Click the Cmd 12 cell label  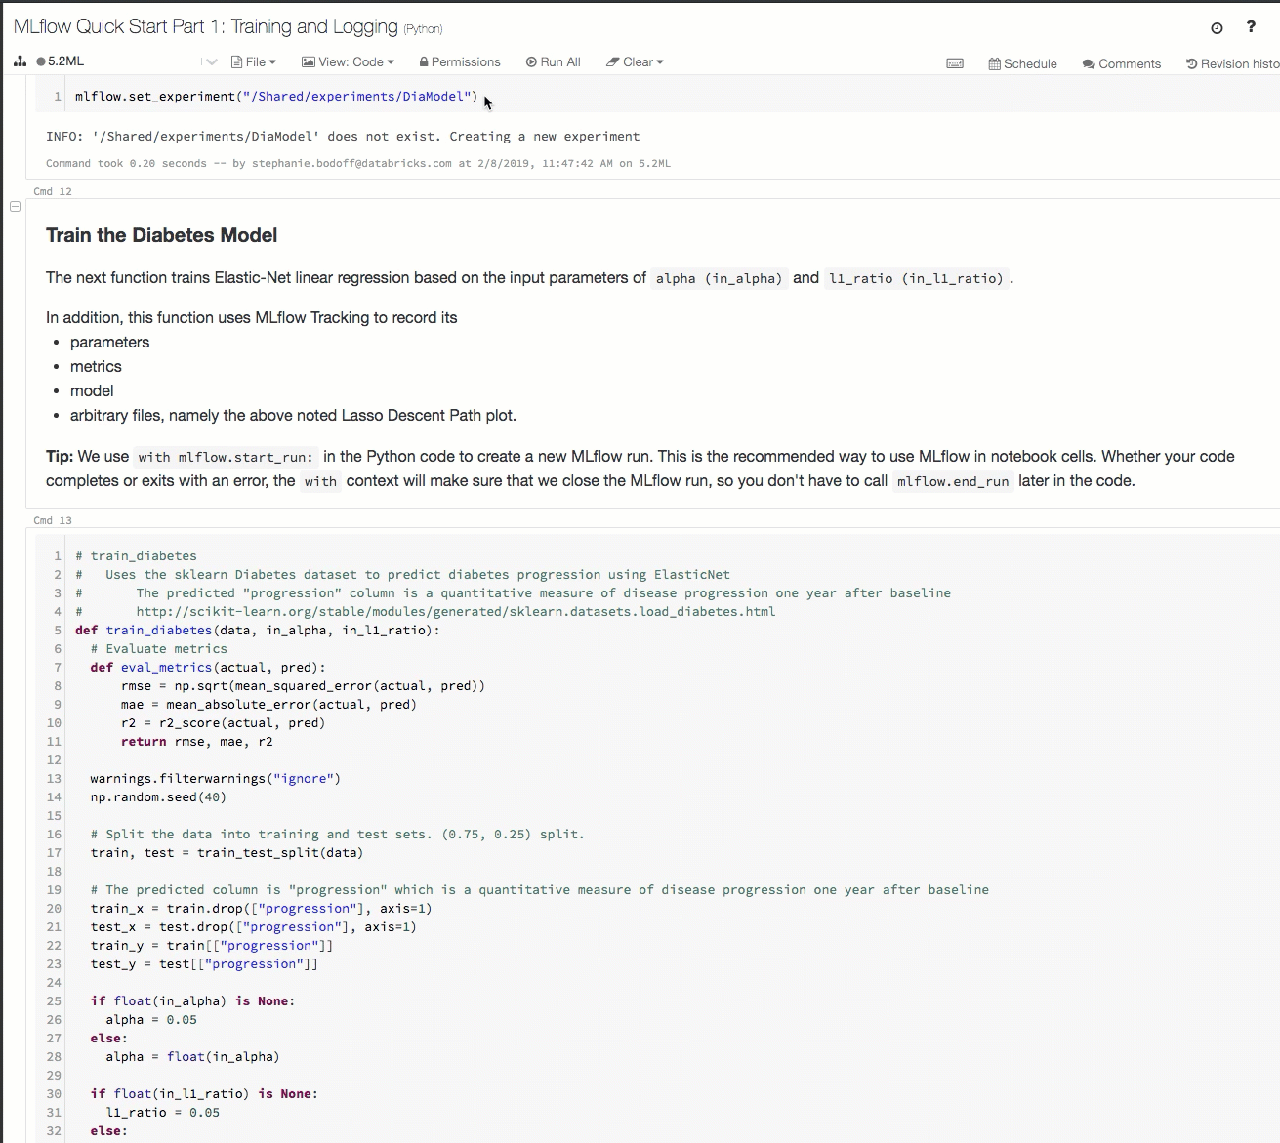click(53, 192)
